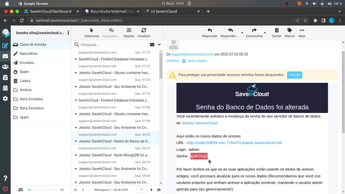Open the Caixa de entrada folder
The image size is (345, 194).
click(x=41, y=44)
